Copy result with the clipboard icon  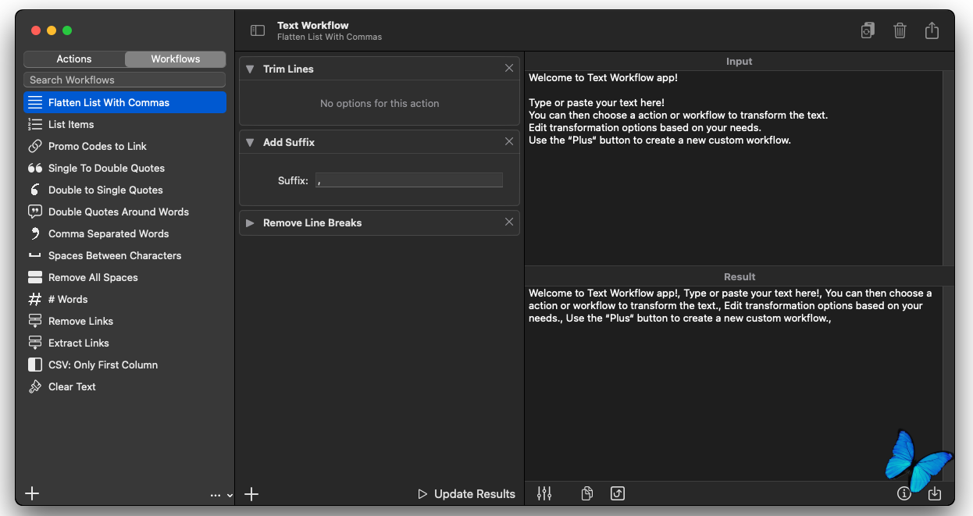(x=587, y=493)
